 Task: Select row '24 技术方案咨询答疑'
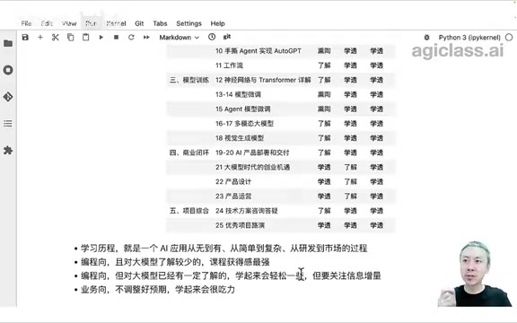pyautogui.click(x=280, y=210)
